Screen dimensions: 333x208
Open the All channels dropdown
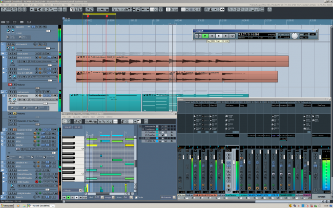point(168,197)
